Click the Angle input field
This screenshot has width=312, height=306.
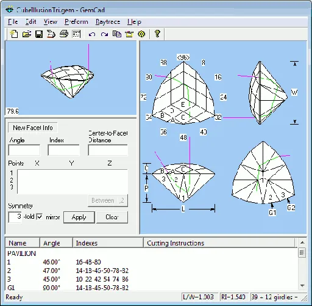tap(24, 150)
